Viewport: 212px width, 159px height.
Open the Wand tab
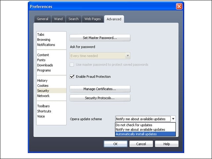click(58, 19)
